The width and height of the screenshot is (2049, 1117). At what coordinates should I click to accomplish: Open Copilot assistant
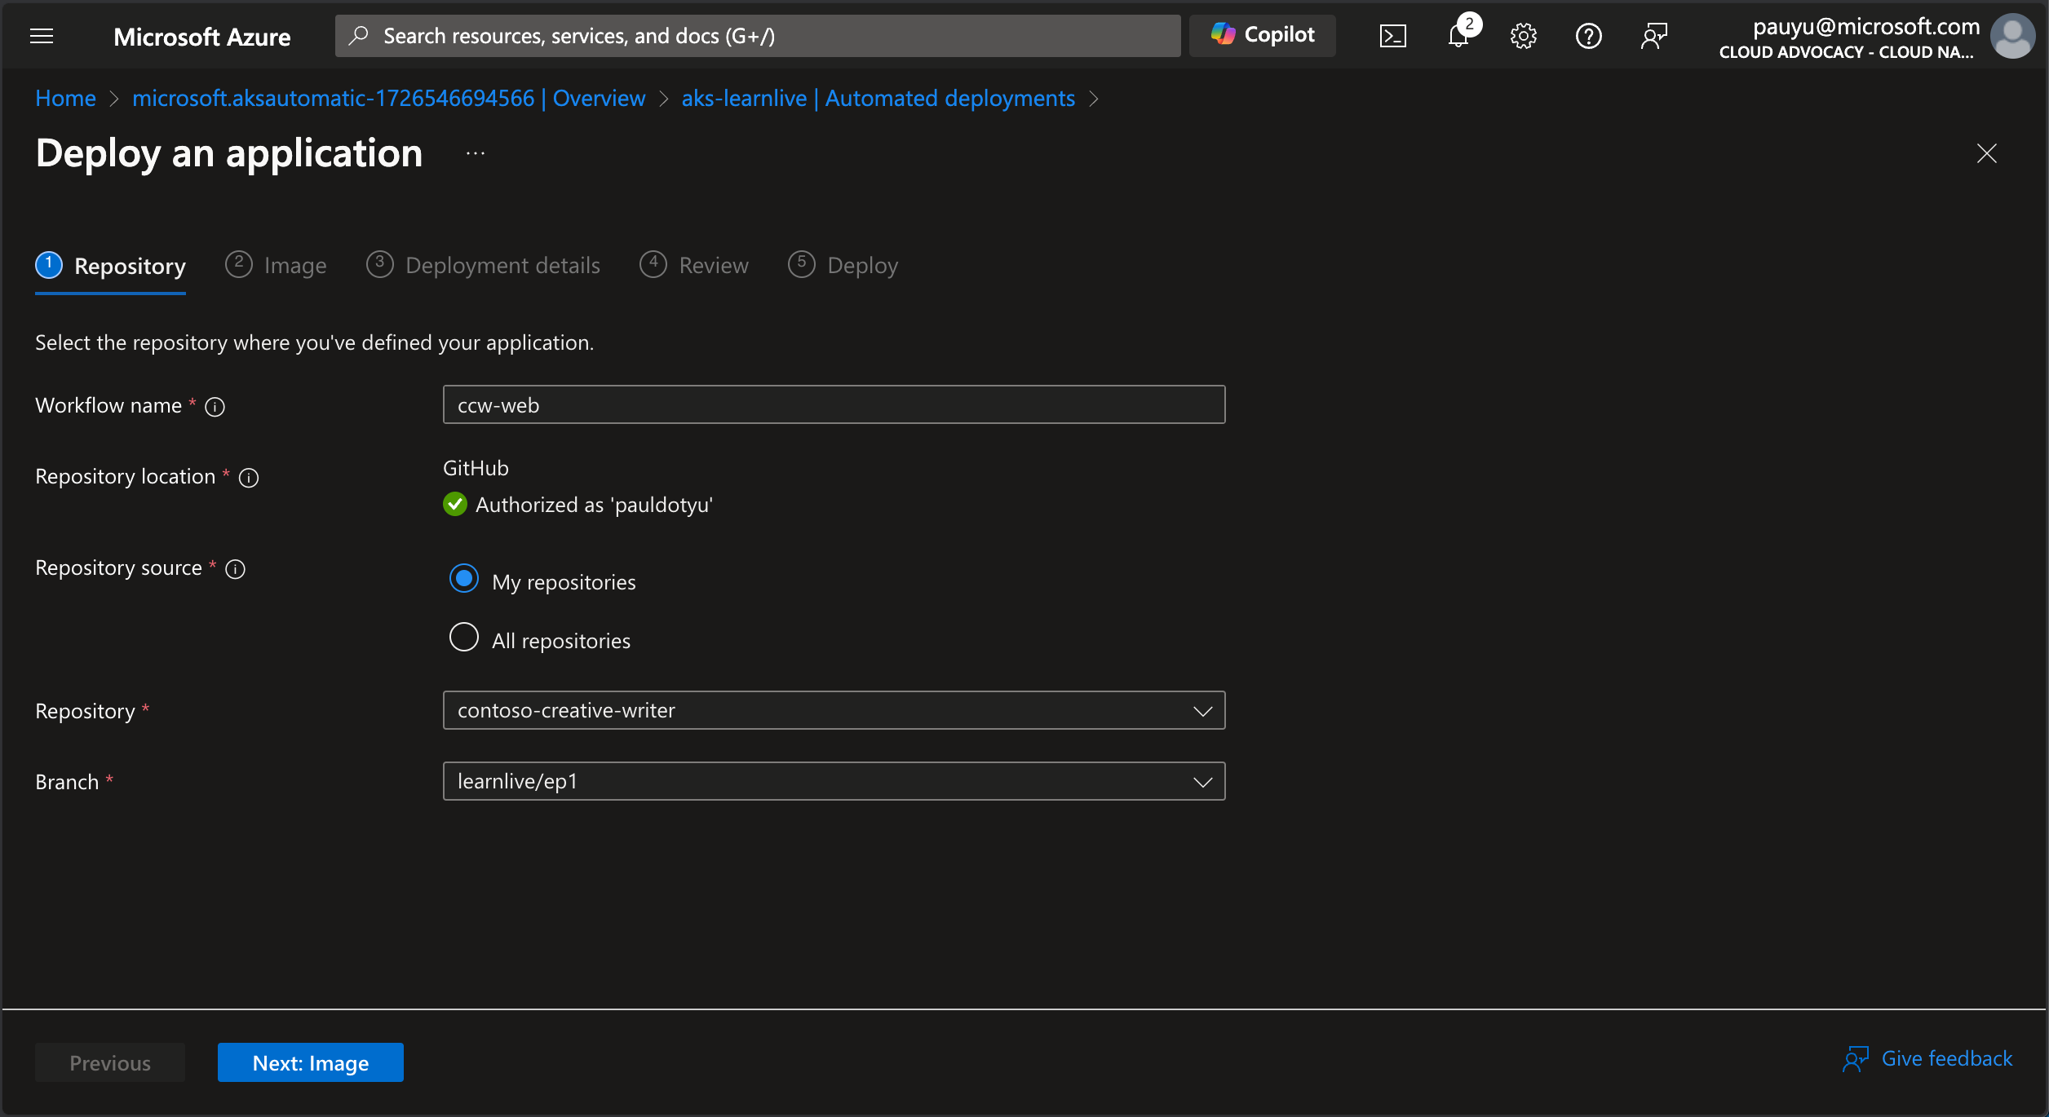coord(1262,35)
